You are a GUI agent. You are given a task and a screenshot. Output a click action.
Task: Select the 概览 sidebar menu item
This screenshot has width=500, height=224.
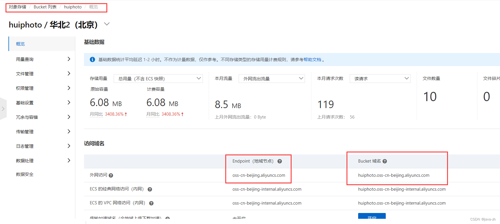coord(42,44)
